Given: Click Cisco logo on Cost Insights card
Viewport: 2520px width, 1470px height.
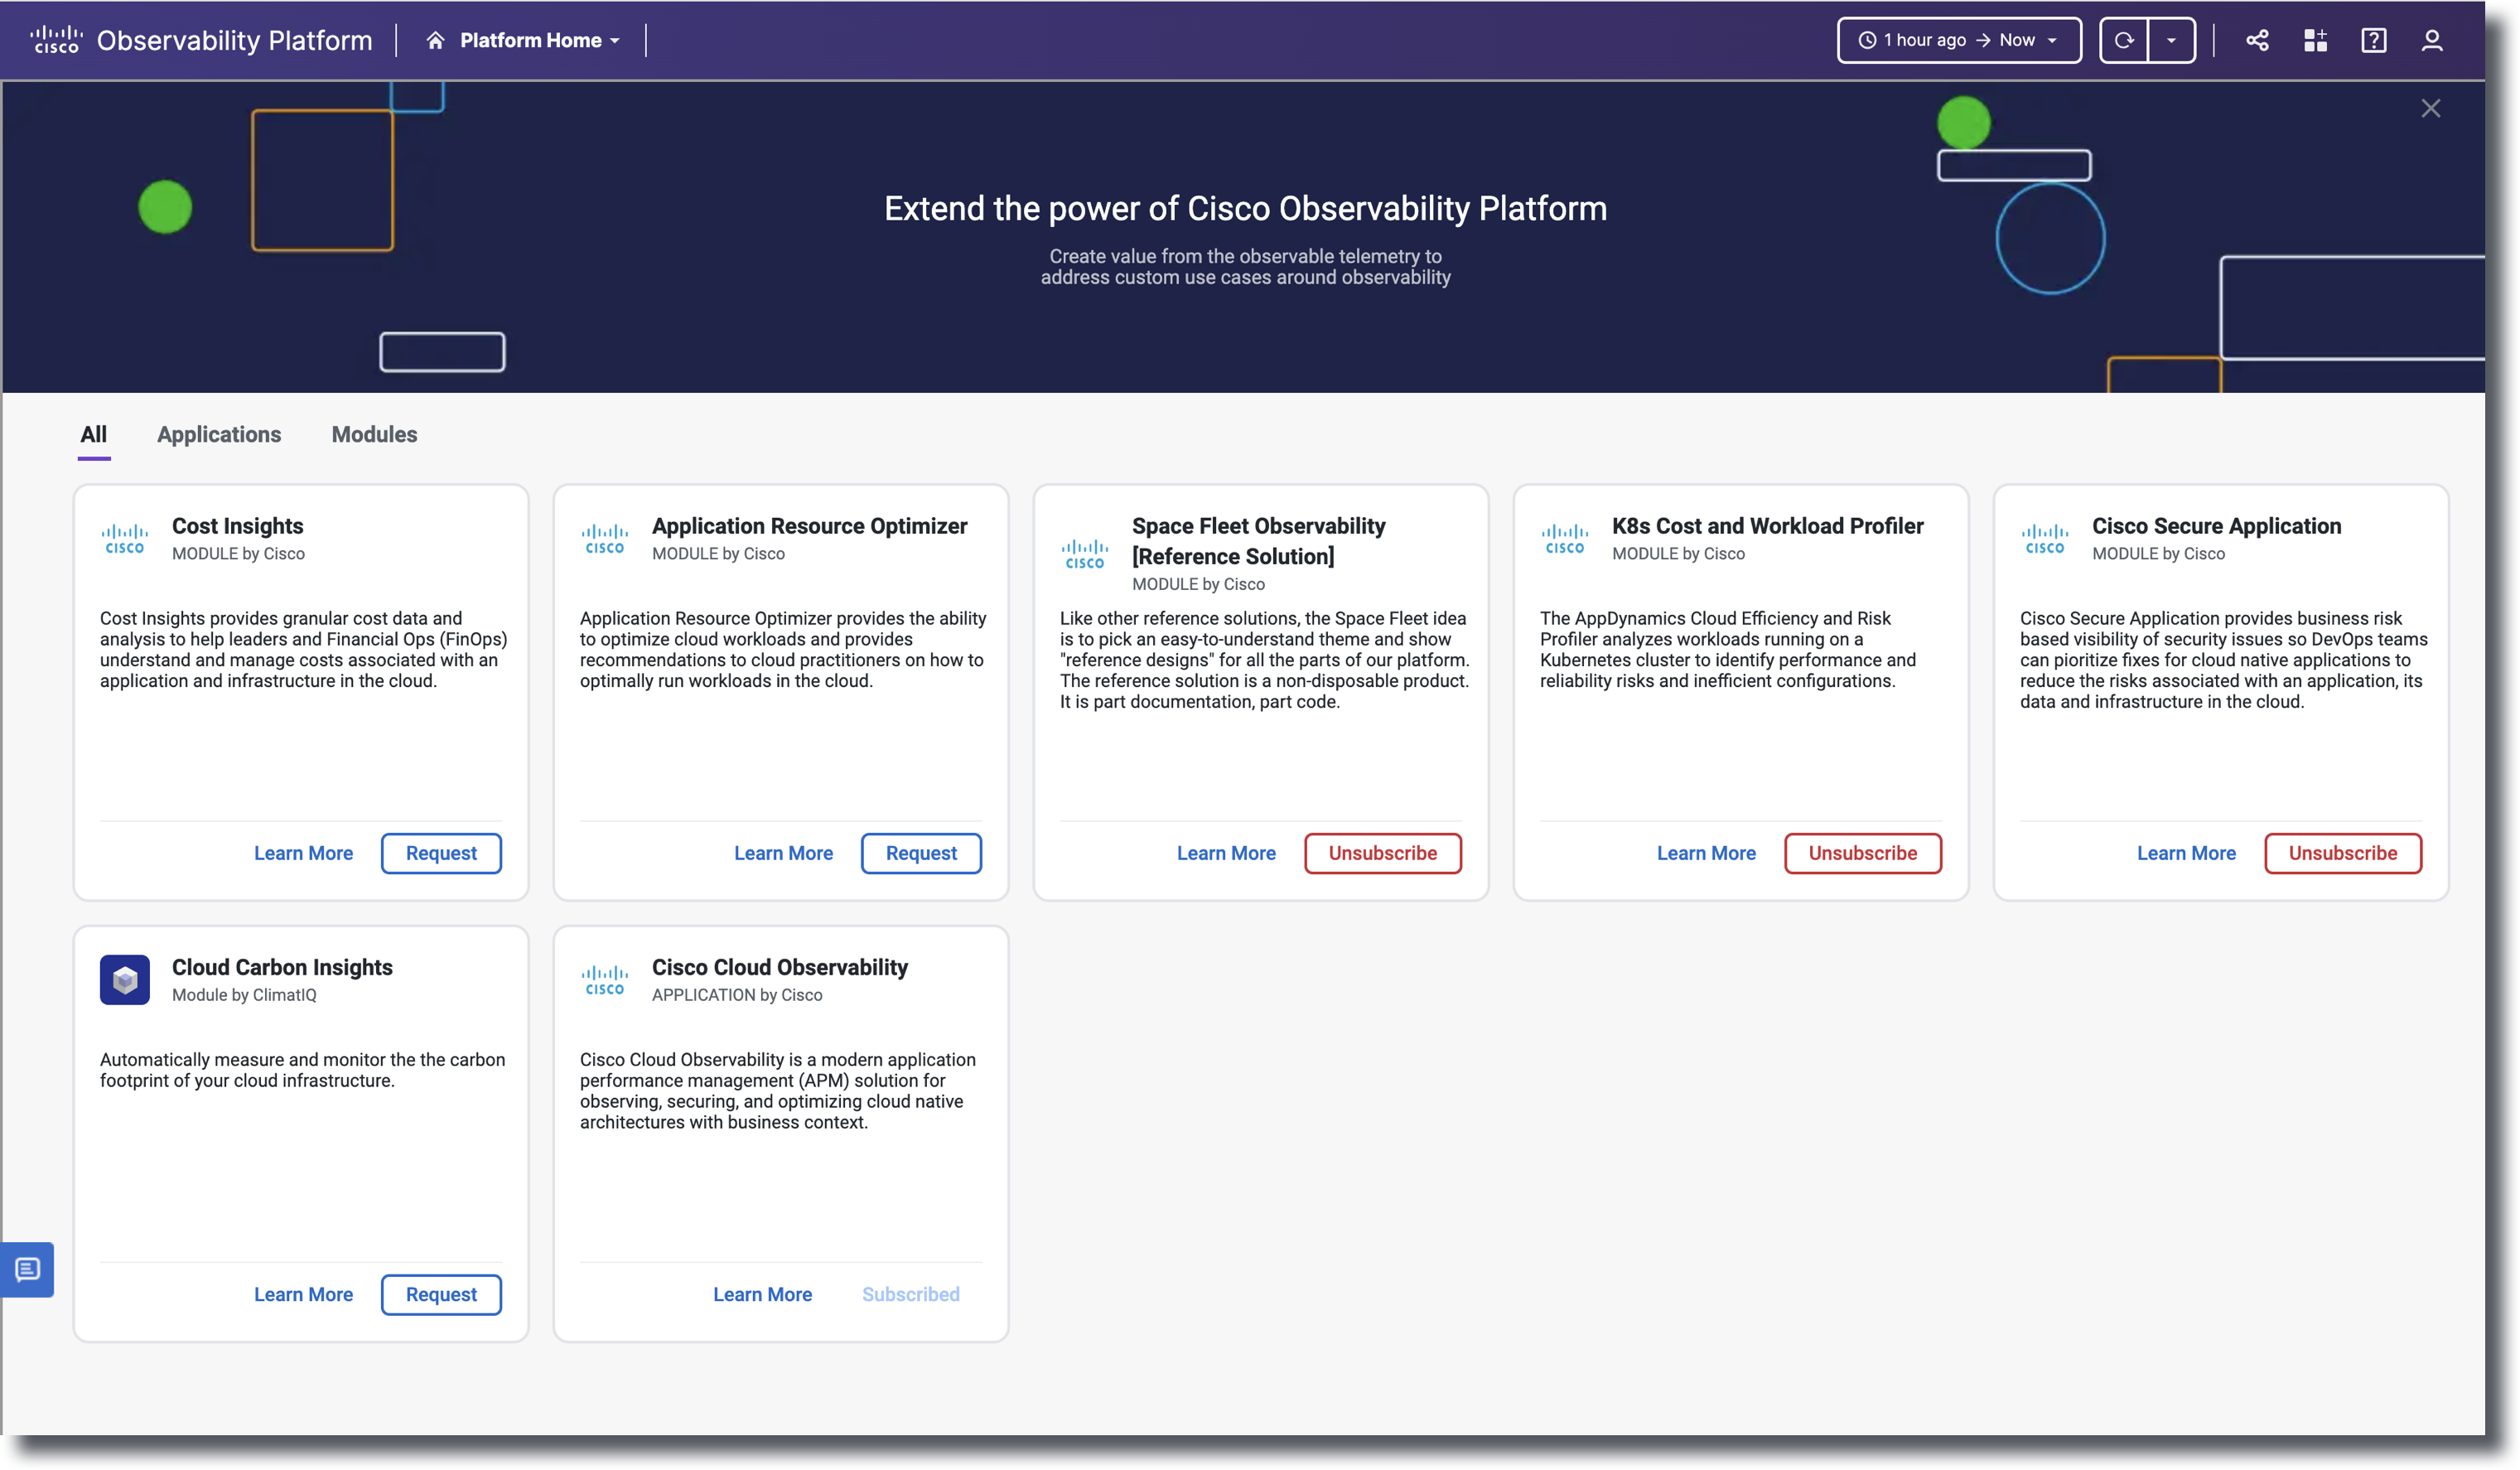Looking at the screenshot, I should coord(125,538).
